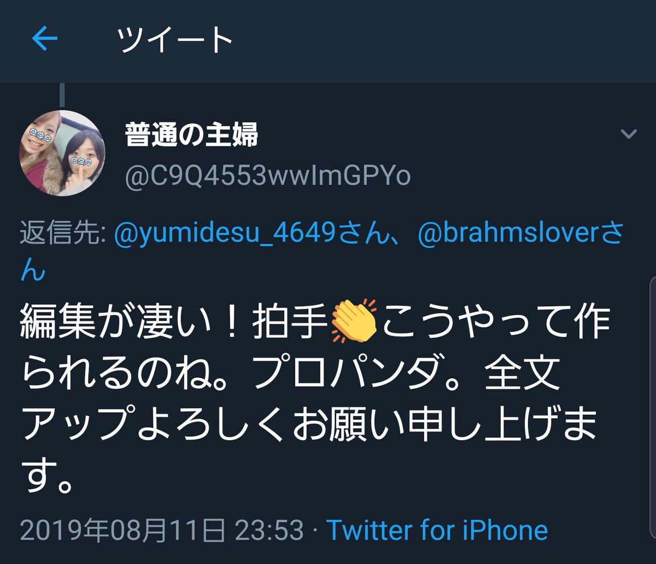Open the tweet options chevron menu

629,134
